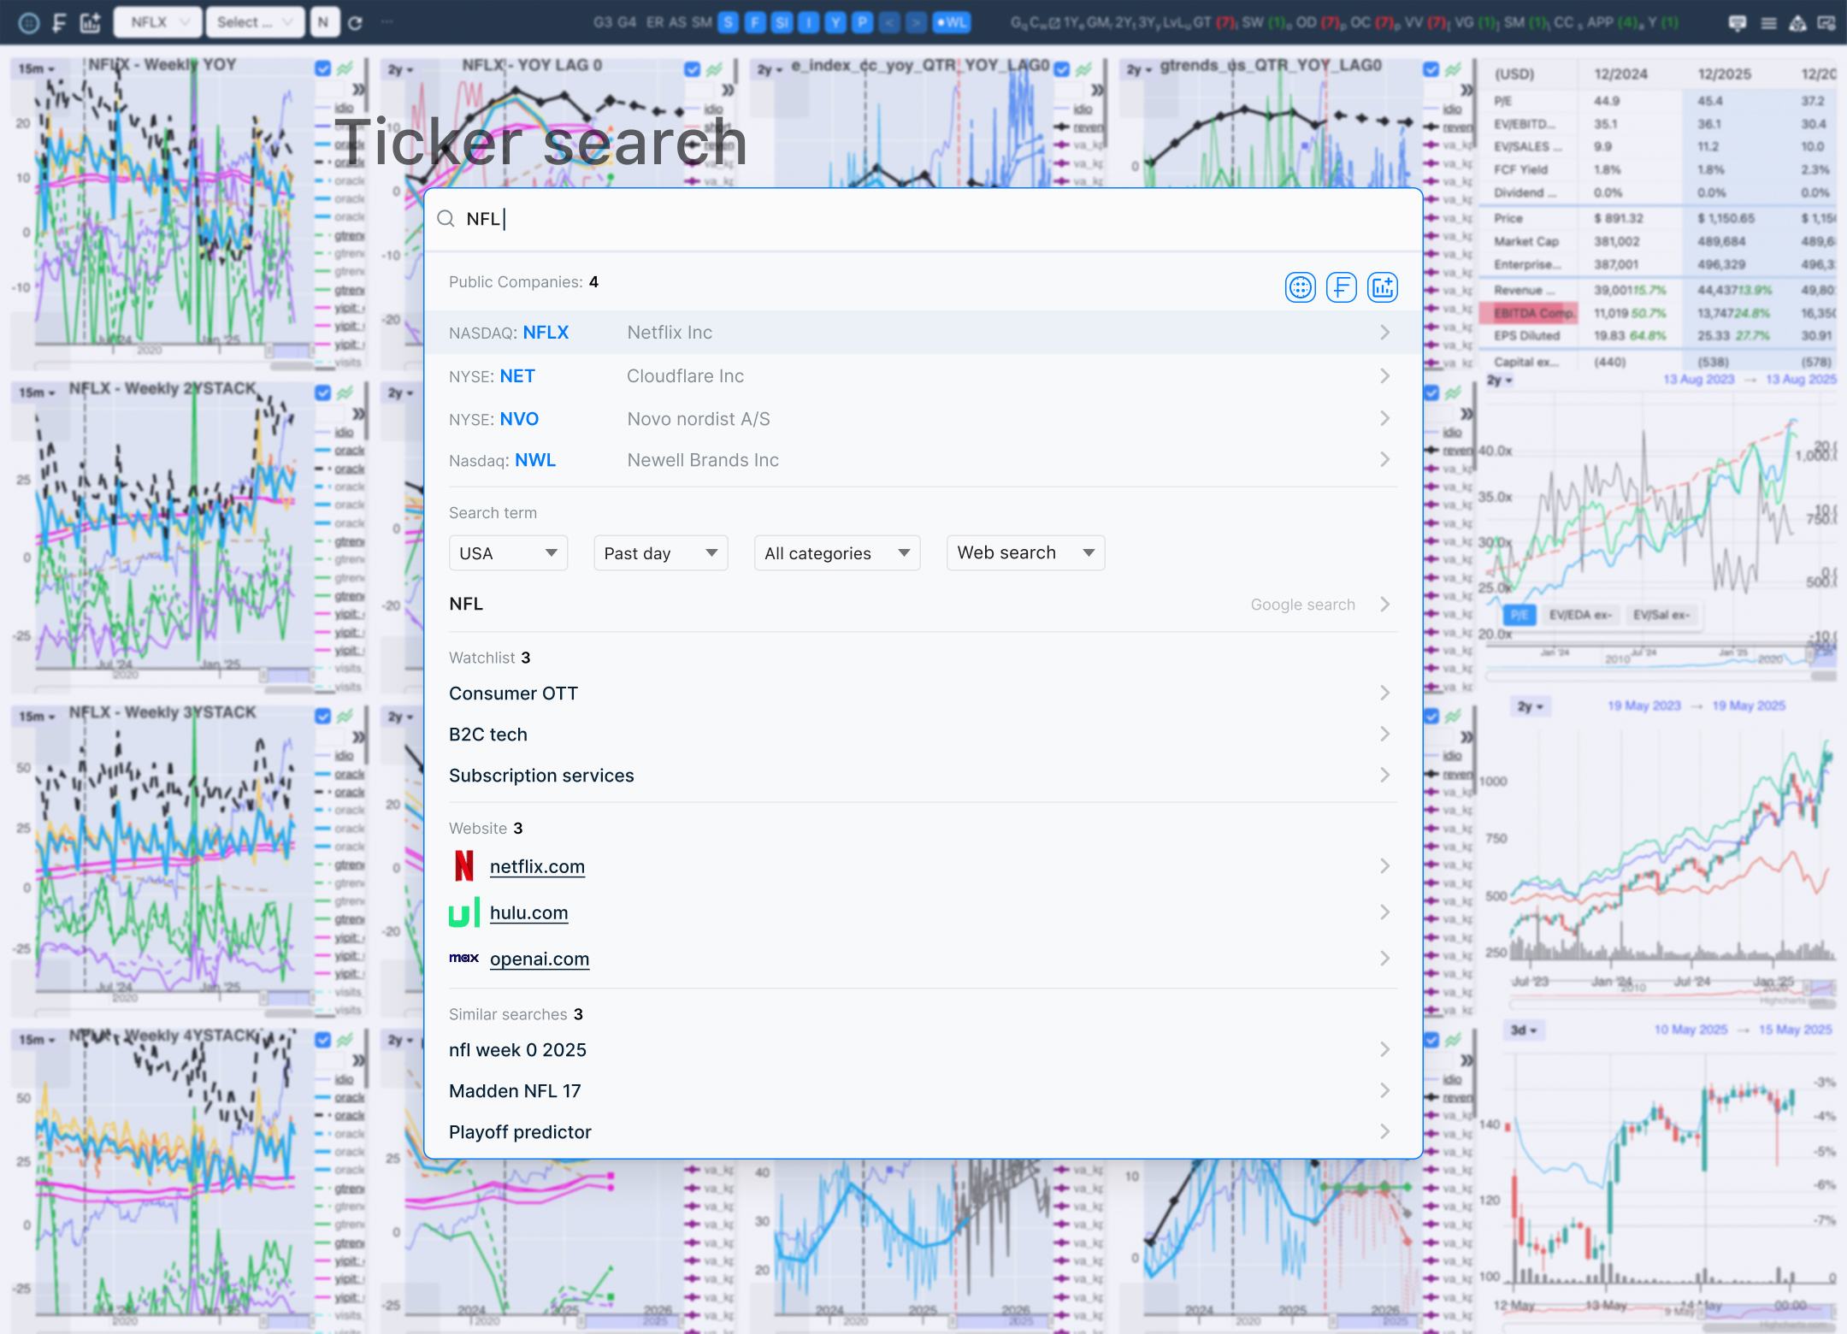Collapse legend arrows on NFLX Weekly YOY chart

coord(358,89)
